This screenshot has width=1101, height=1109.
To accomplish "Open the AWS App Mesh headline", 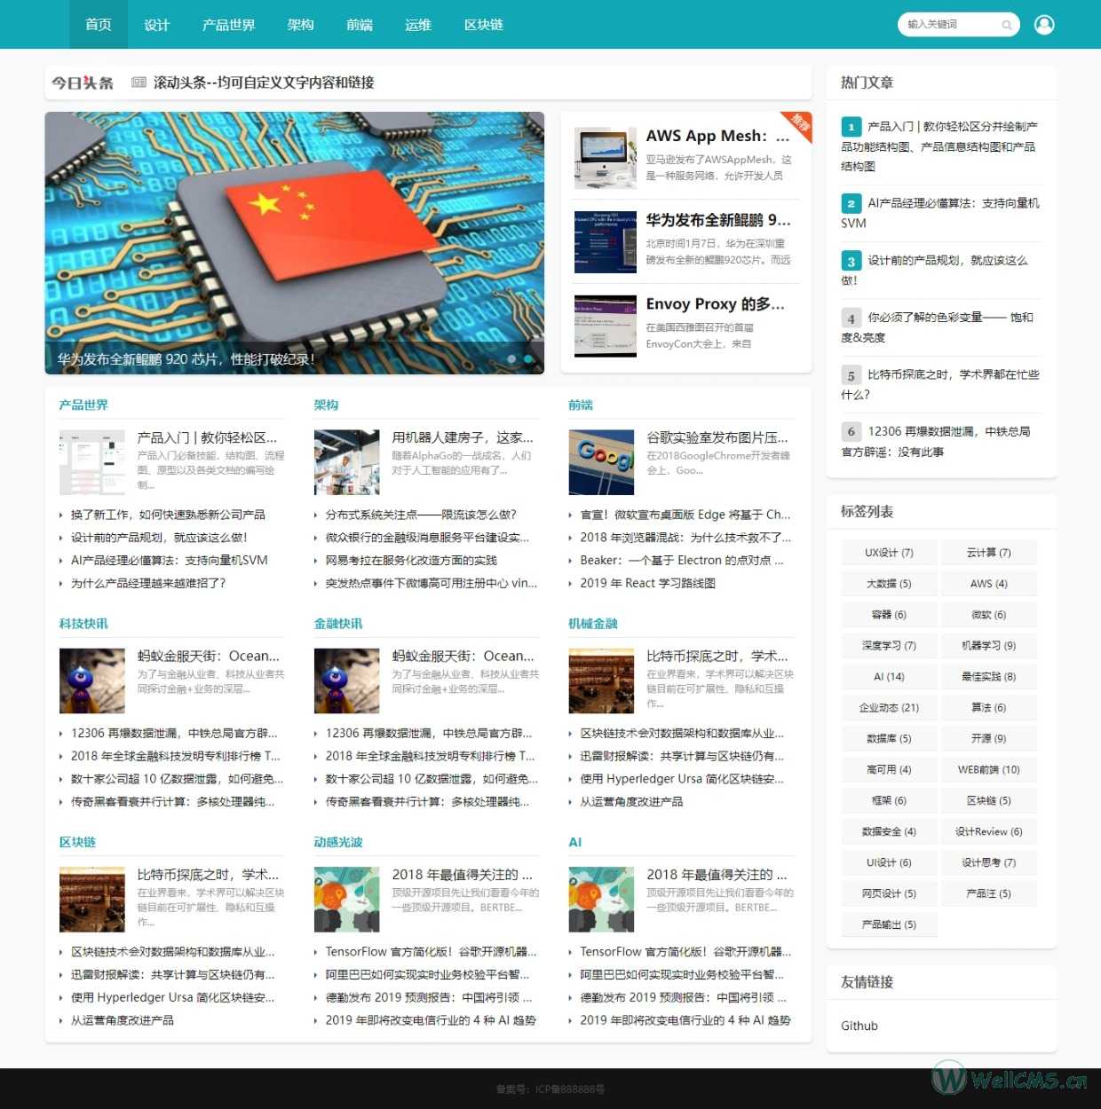I will (717, 136).
